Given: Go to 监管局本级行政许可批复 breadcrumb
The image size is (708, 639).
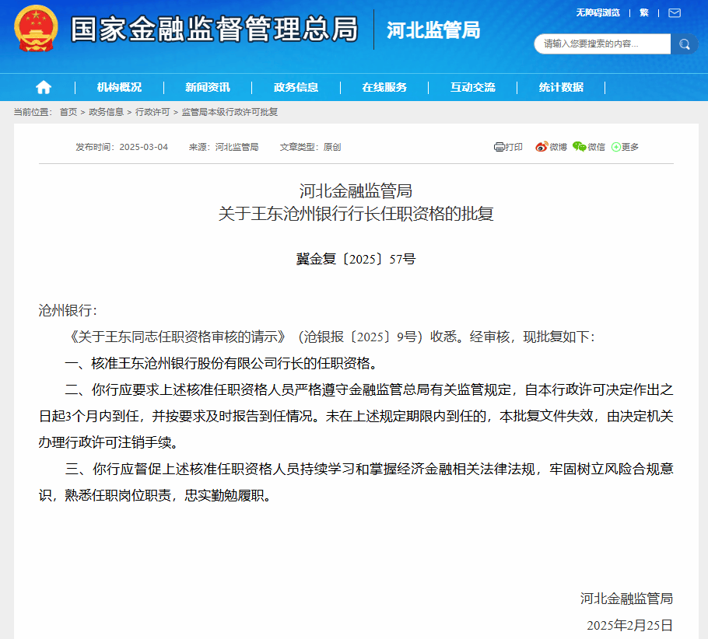Looking at the screenshot, I should (x=230, y=112).
